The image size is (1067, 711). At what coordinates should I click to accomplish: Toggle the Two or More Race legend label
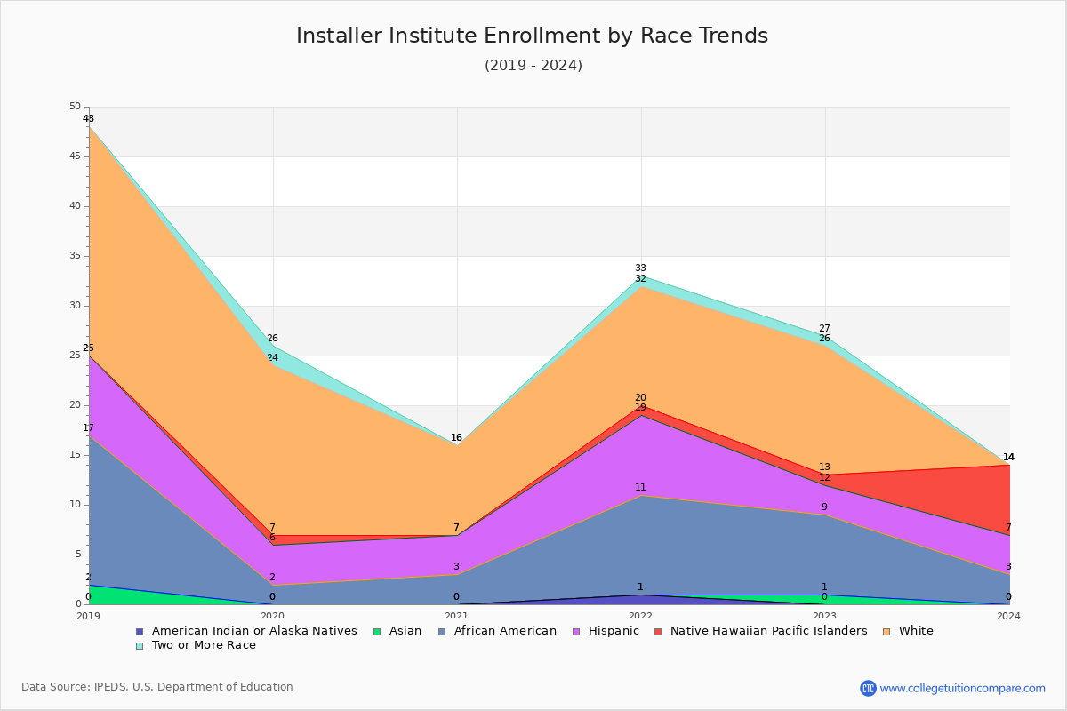[x=204, y=645]
